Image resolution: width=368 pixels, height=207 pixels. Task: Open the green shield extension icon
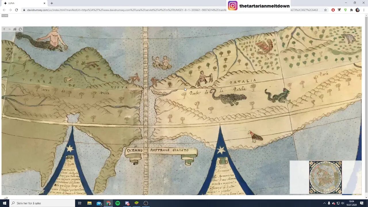[345, 10]
